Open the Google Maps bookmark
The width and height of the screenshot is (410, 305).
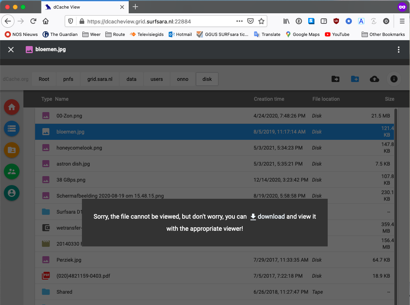point(303,34)
